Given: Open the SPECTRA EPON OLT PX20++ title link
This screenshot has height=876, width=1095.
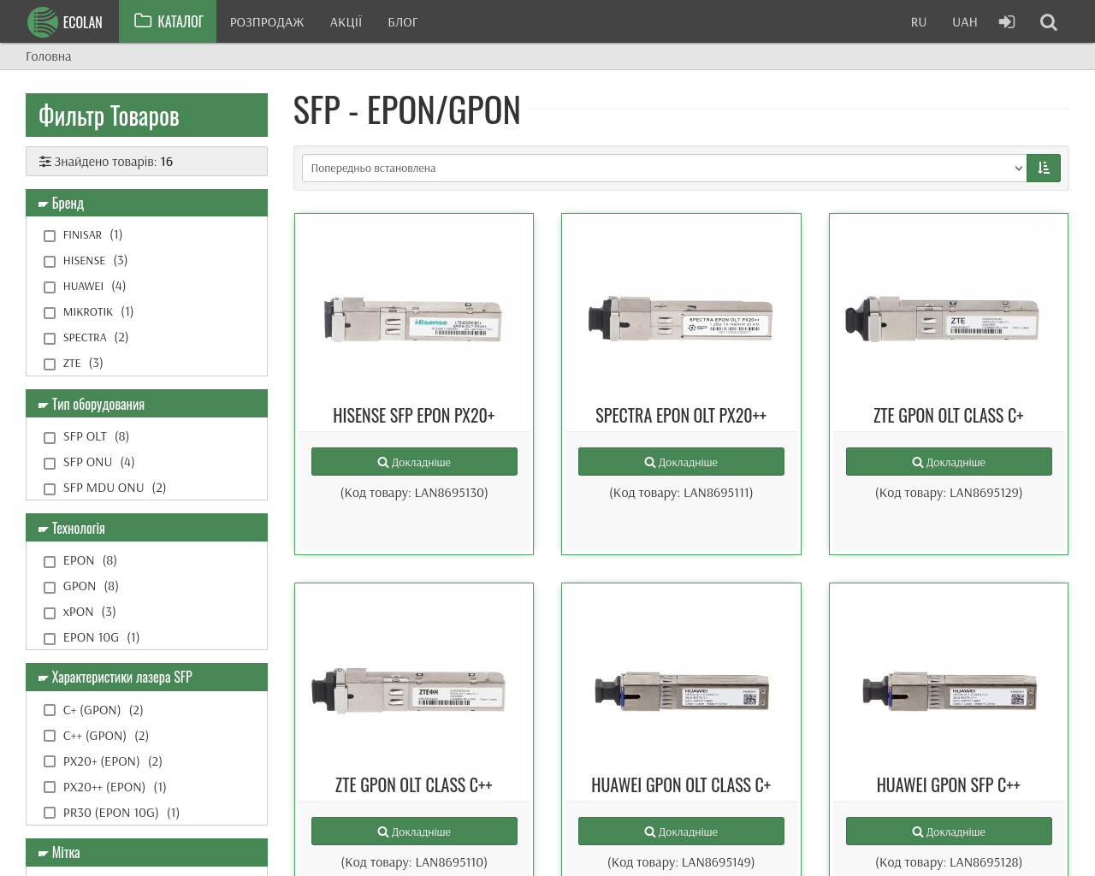Looking at the screenshot, I should tap(681, 416).
